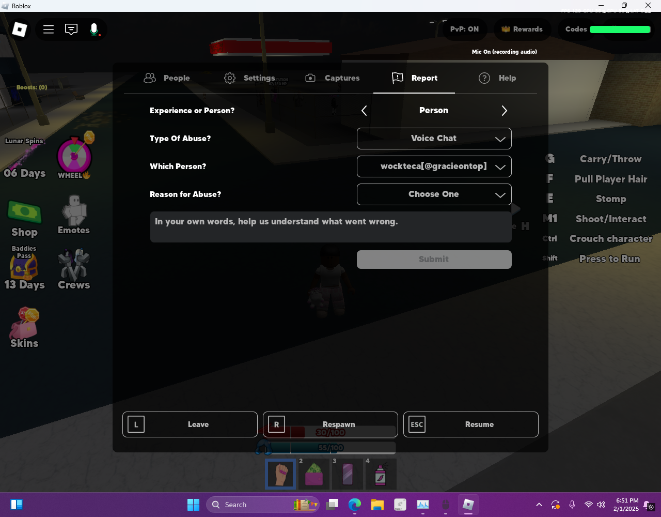Select hotbar slot 3 phone item

coord(348,474)
